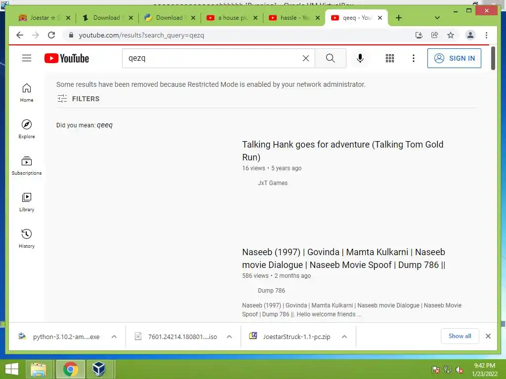The width and height of the screenshot is (506, 379).
Task: Click the page vertical scrollbar
Action: point(493,58)
